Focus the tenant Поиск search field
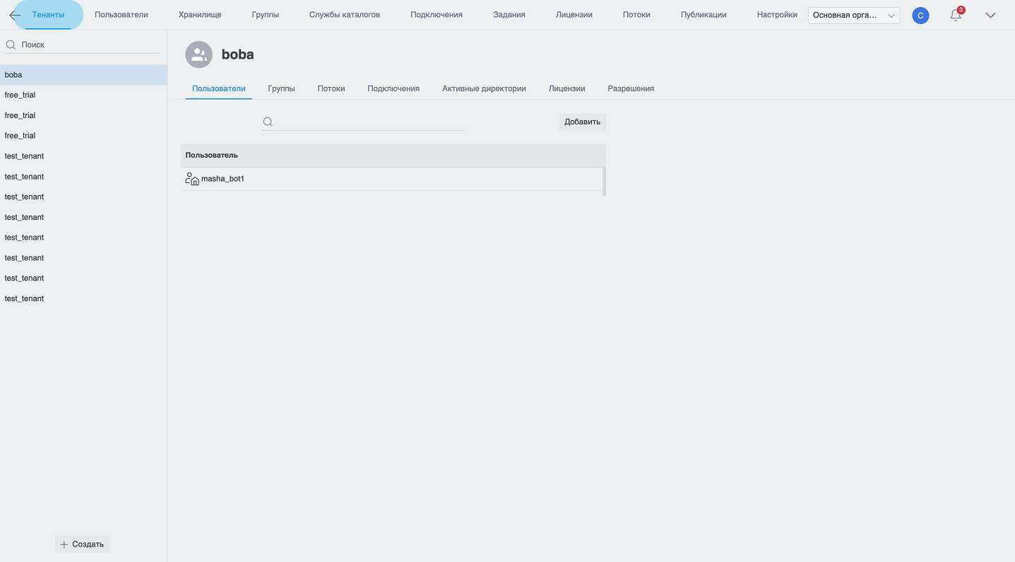 click(x=83, y=45)
